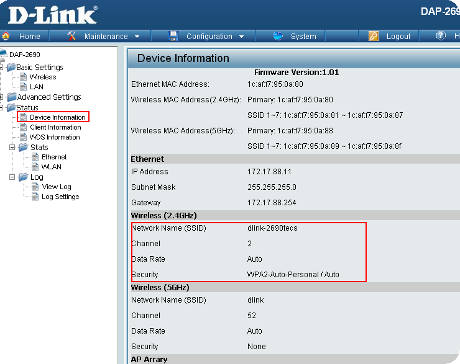Viewport: 460px width, 364px height.
Task: Select the DAP-2690 root node label
Action: [x=25, y=55]
